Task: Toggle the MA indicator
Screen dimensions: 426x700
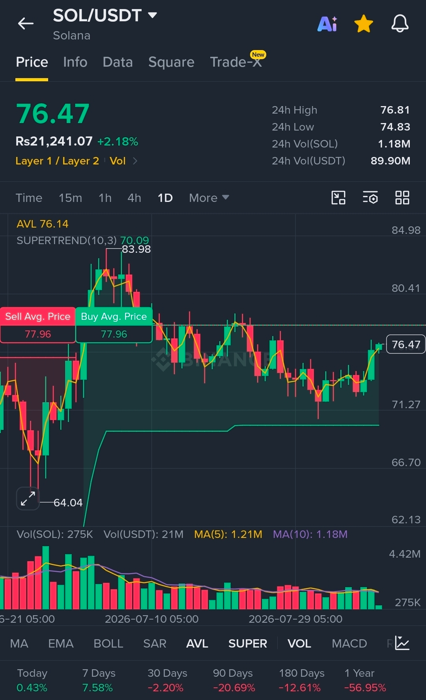Action: 19,644
